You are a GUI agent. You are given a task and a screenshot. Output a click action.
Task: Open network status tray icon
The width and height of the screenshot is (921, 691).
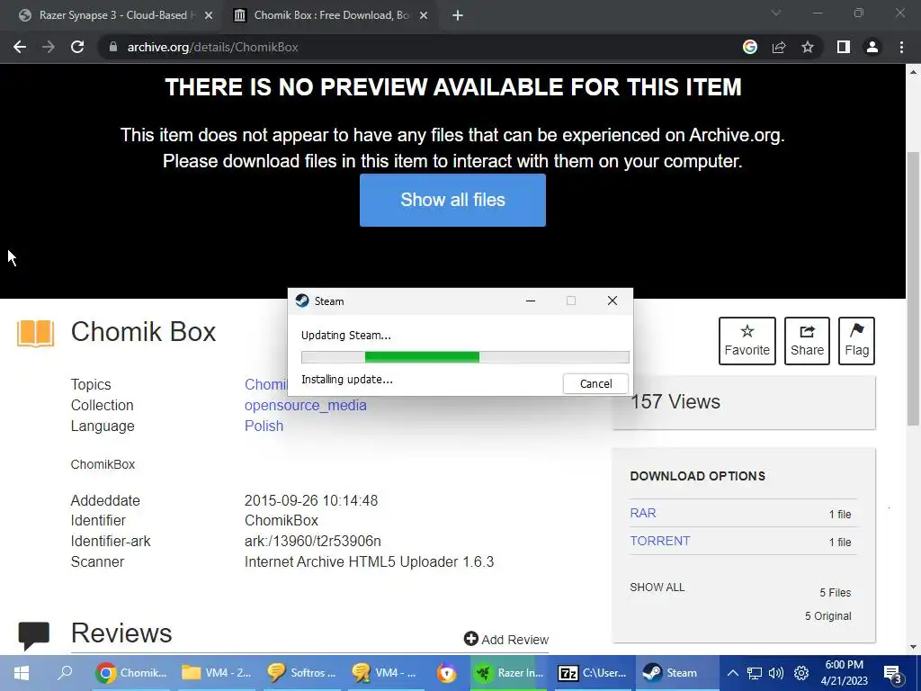(x=755, y=673)
